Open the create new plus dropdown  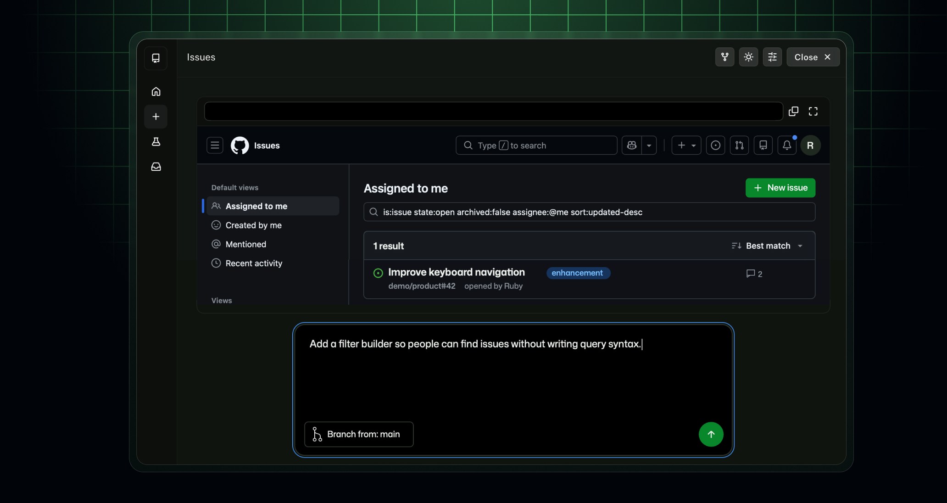coord(686,145)
